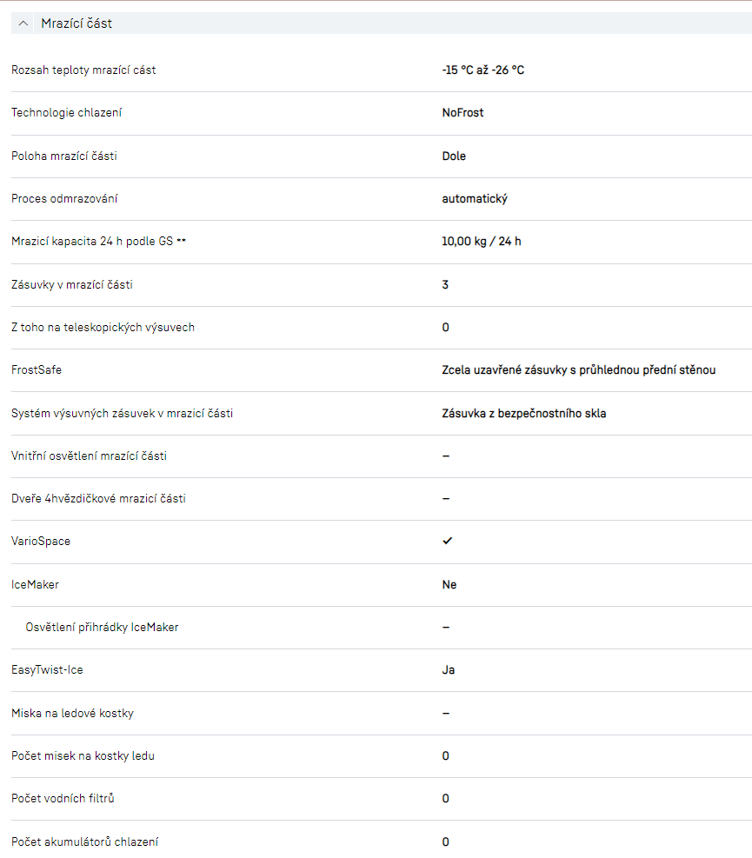Select the Rozsah teploty mrazící části label
752x858 pixels.
tap(83, 70)
